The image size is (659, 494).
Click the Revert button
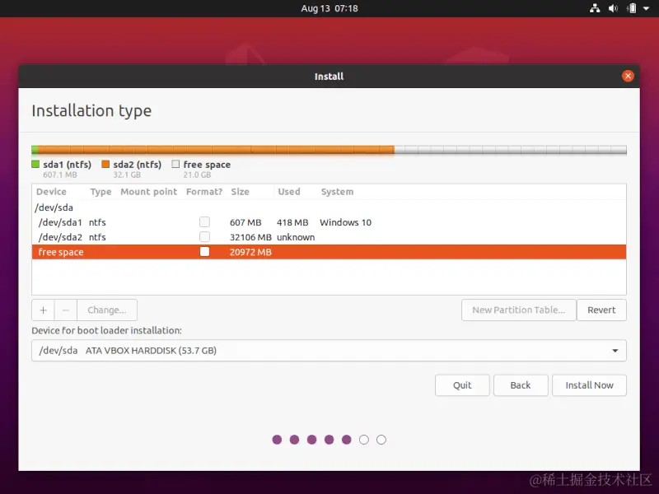click(x=601, y=310)
